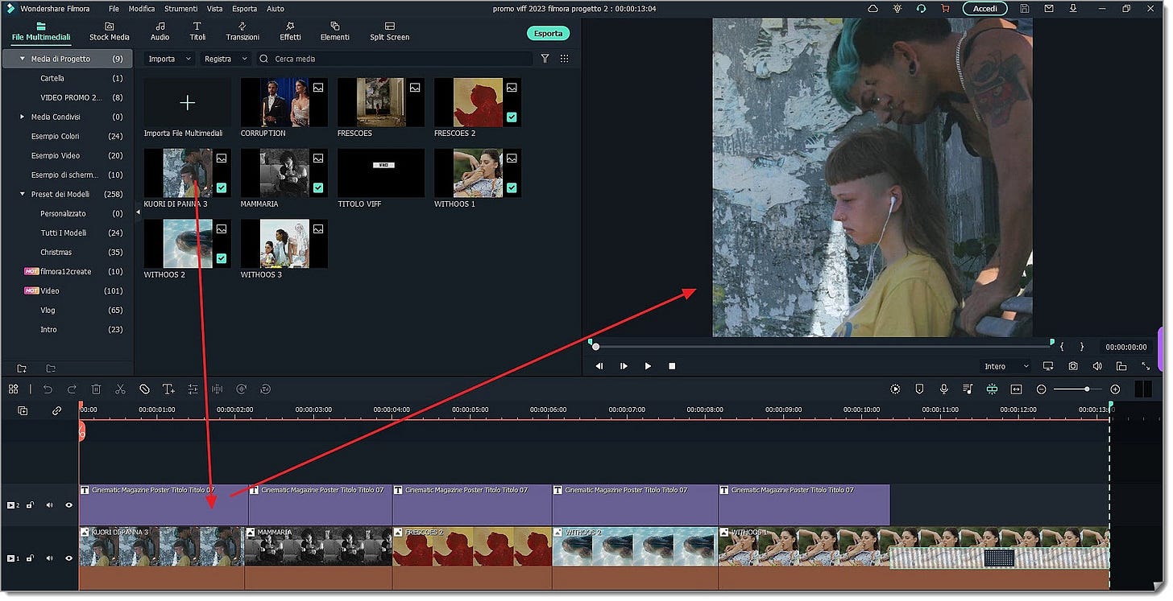This screenshot has height=601, width=1173.
Task: Click the preview display monitor icon
Action: point(1048,366)
